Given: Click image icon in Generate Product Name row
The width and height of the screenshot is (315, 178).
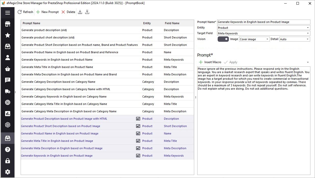Looking at the screenshot, I should pyautogui.click(x=138, y=133).
